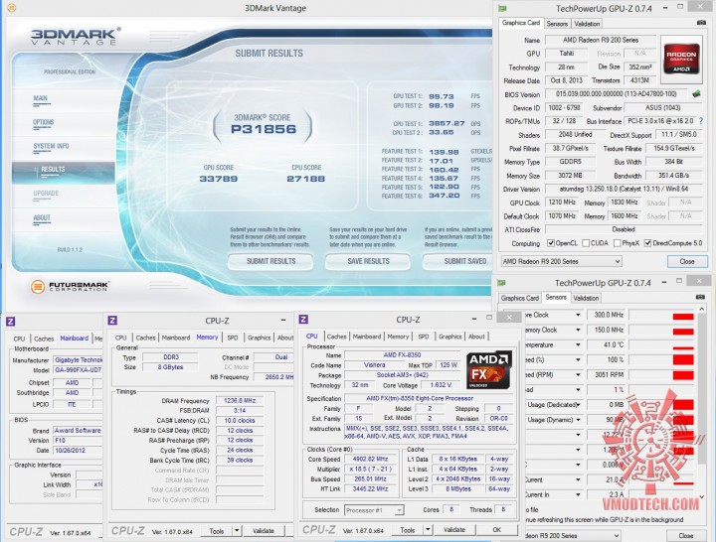Screen dimensions: 716x542
Task: Open MAIN section in 3DMark Vantage
Action: click(40, 98)
